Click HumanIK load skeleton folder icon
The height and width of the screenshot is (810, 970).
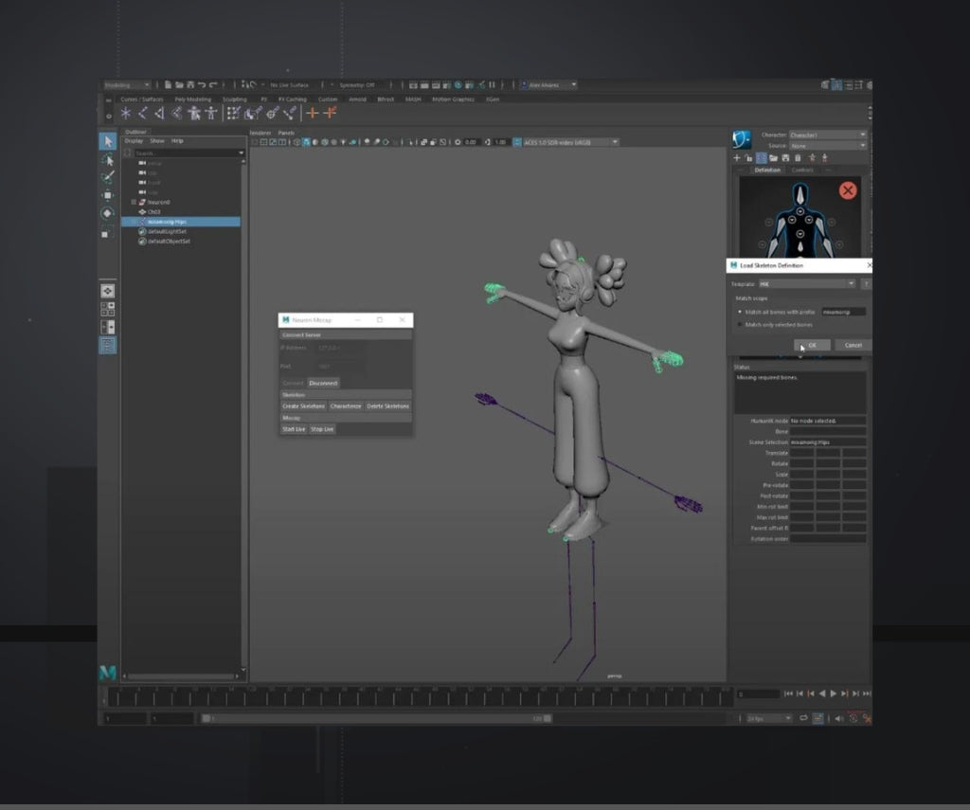773,158
